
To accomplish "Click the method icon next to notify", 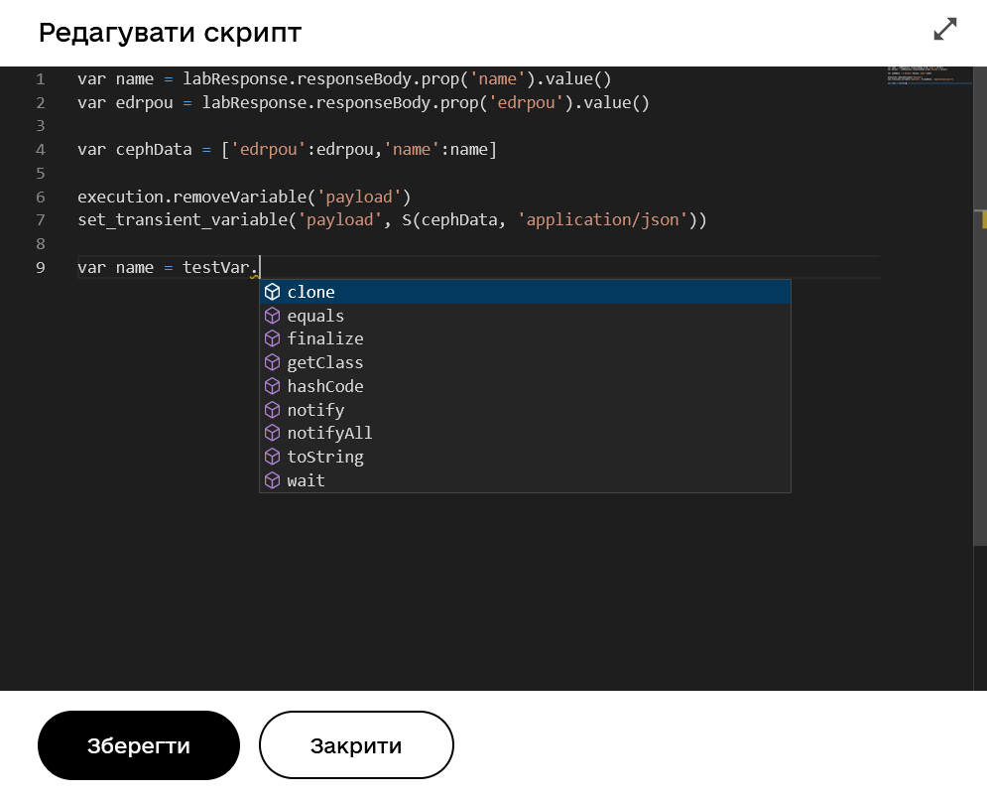I will [x=272, y=410].
